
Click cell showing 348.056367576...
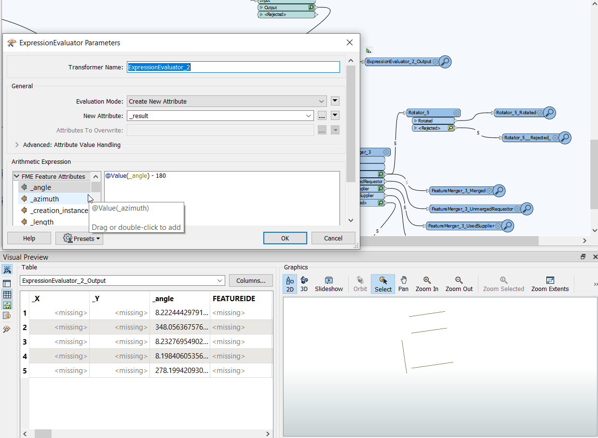click(180, 327)
